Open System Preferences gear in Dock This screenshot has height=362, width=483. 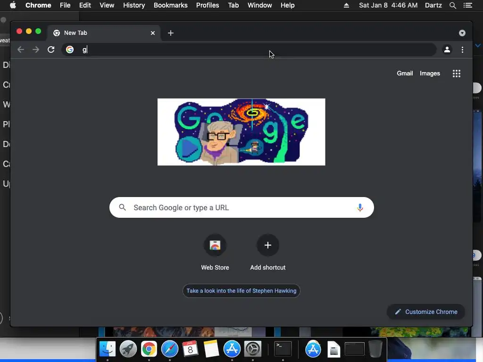pos(253,349)
